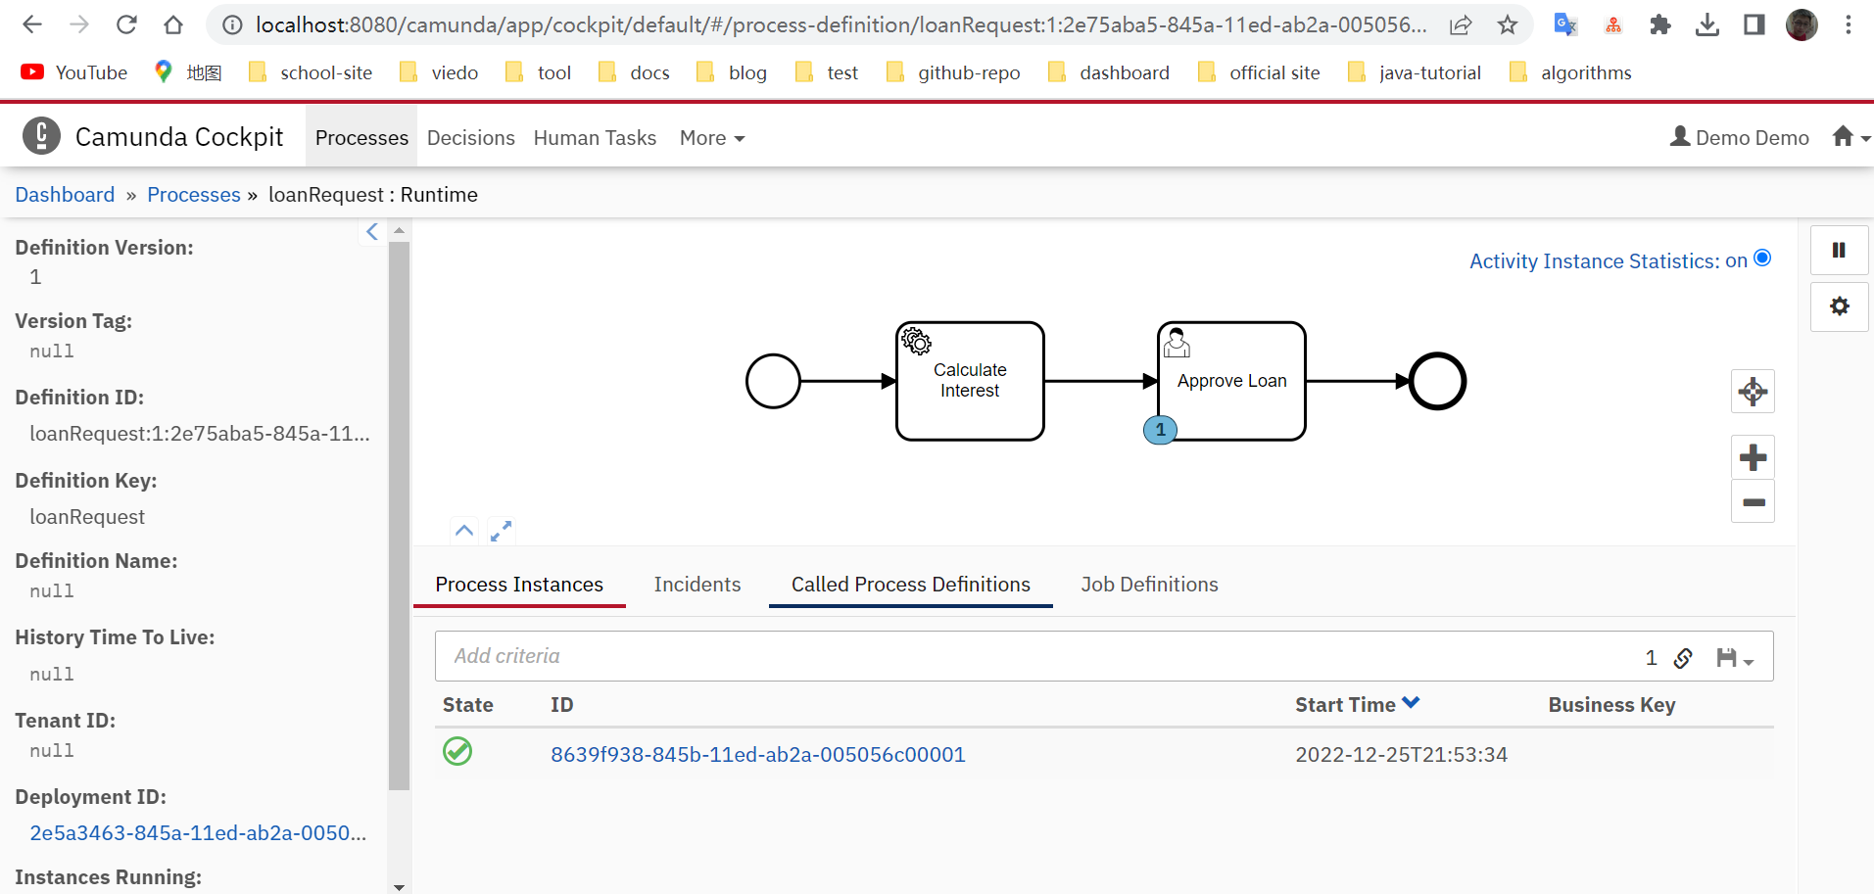
Task: Copy the search link icon
Action: (1683, 658)
